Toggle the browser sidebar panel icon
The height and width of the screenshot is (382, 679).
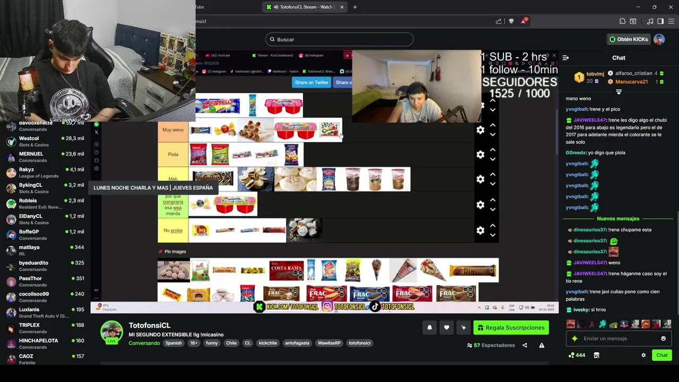click(x=660, y=21)
